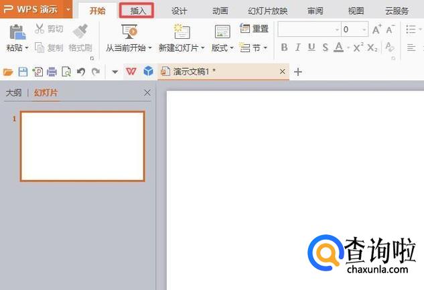Toggle bold formatting
This screenshot has width=424, height=290.
284,48
